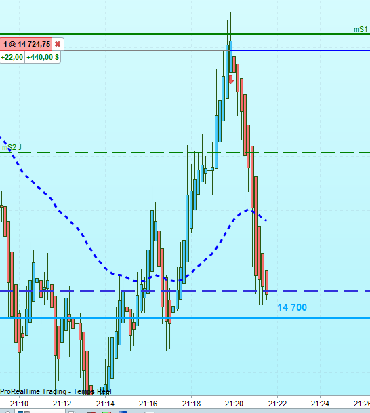Click the 21:18 time axis label

(x=191, y=404)
